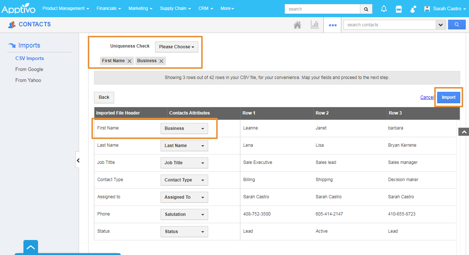Open the CRM menu
469x255 pixels.
point(206,8)
